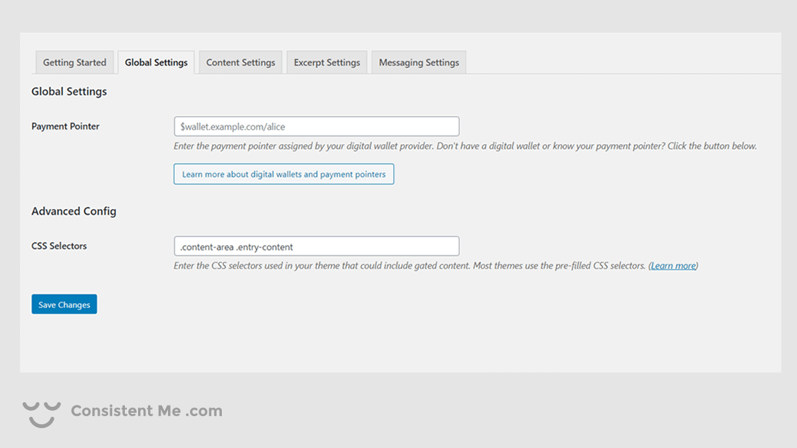Switch to the Content Settings tab
The height and width of the screenshot is (448, 797).
pyautogui.click(x=240, y=62)
